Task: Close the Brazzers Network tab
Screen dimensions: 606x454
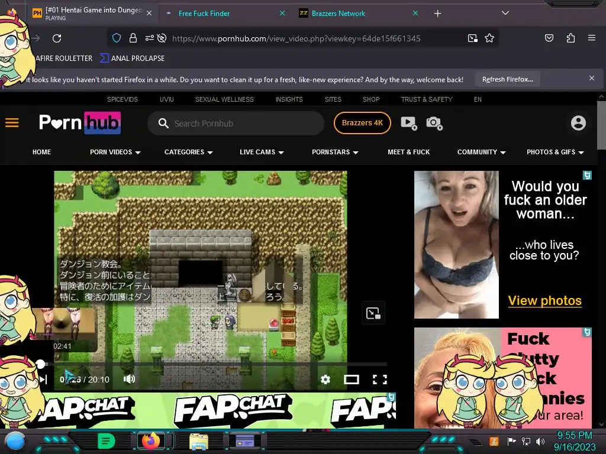Action: (x=415, y=13)
